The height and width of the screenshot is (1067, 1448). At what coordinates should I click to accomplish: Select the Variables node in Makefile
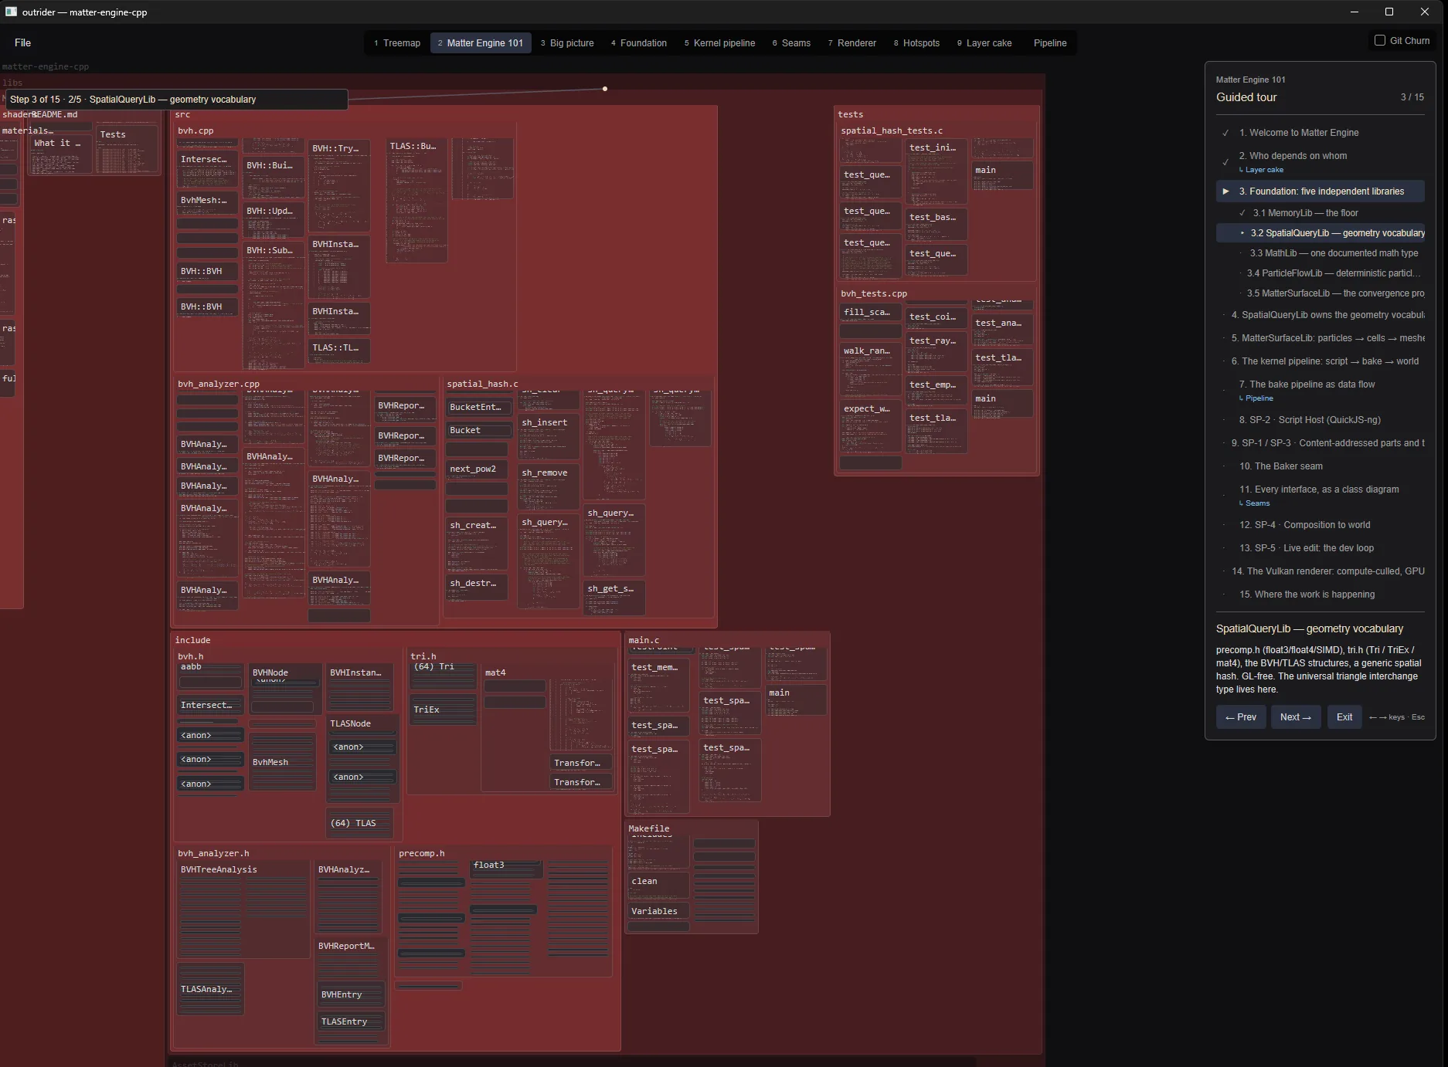pyautogui.click(x=658, y=912)
